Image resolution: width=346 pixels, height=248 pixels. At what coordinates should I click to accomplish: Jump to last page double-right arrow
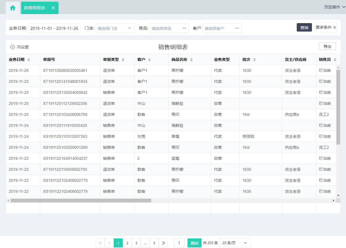(163, 243)
